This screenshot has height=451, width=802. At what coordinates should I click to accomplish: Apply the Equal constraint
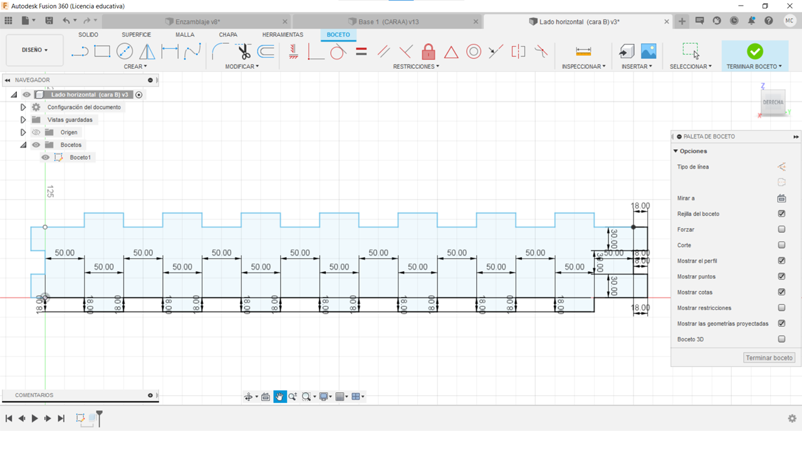pyautogui.click(x=361, y=51)
